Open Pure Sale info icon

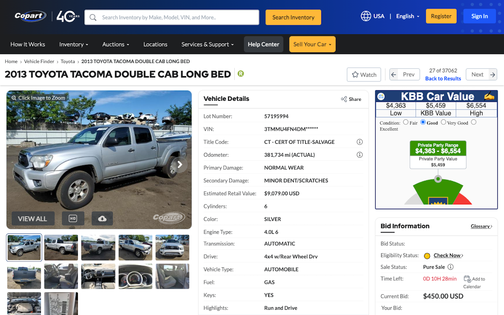(450, 267)
